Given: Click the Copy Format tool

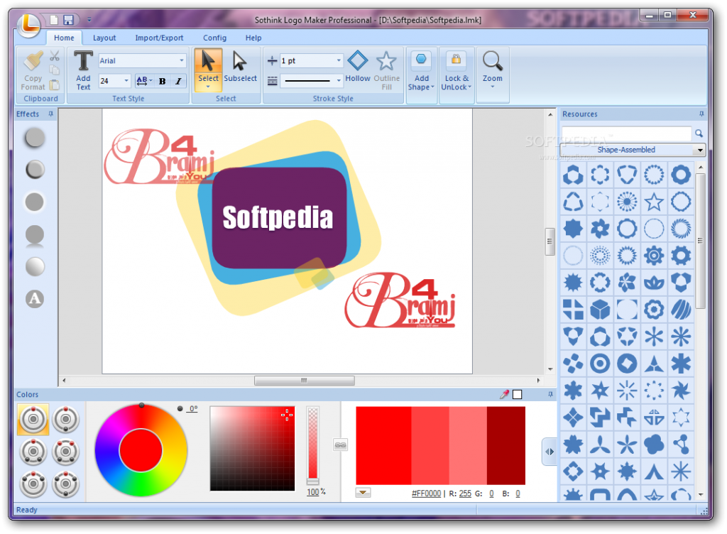Looking at the screenshot, I should [32, 69].
